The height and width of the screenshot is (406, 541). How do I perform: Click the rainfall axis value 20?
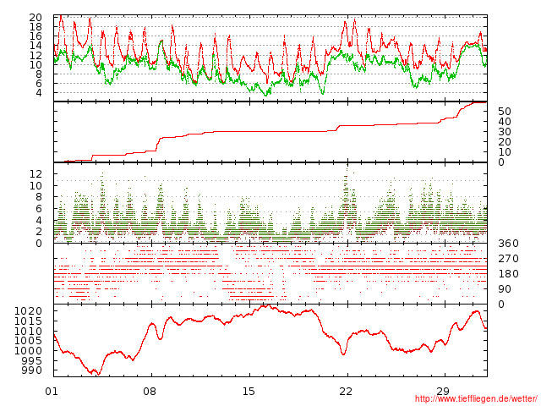coord(505,141)
